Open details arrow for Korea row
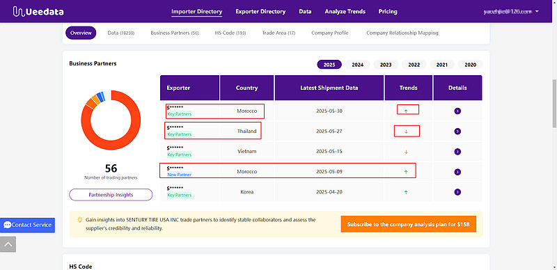 (457, 192)
